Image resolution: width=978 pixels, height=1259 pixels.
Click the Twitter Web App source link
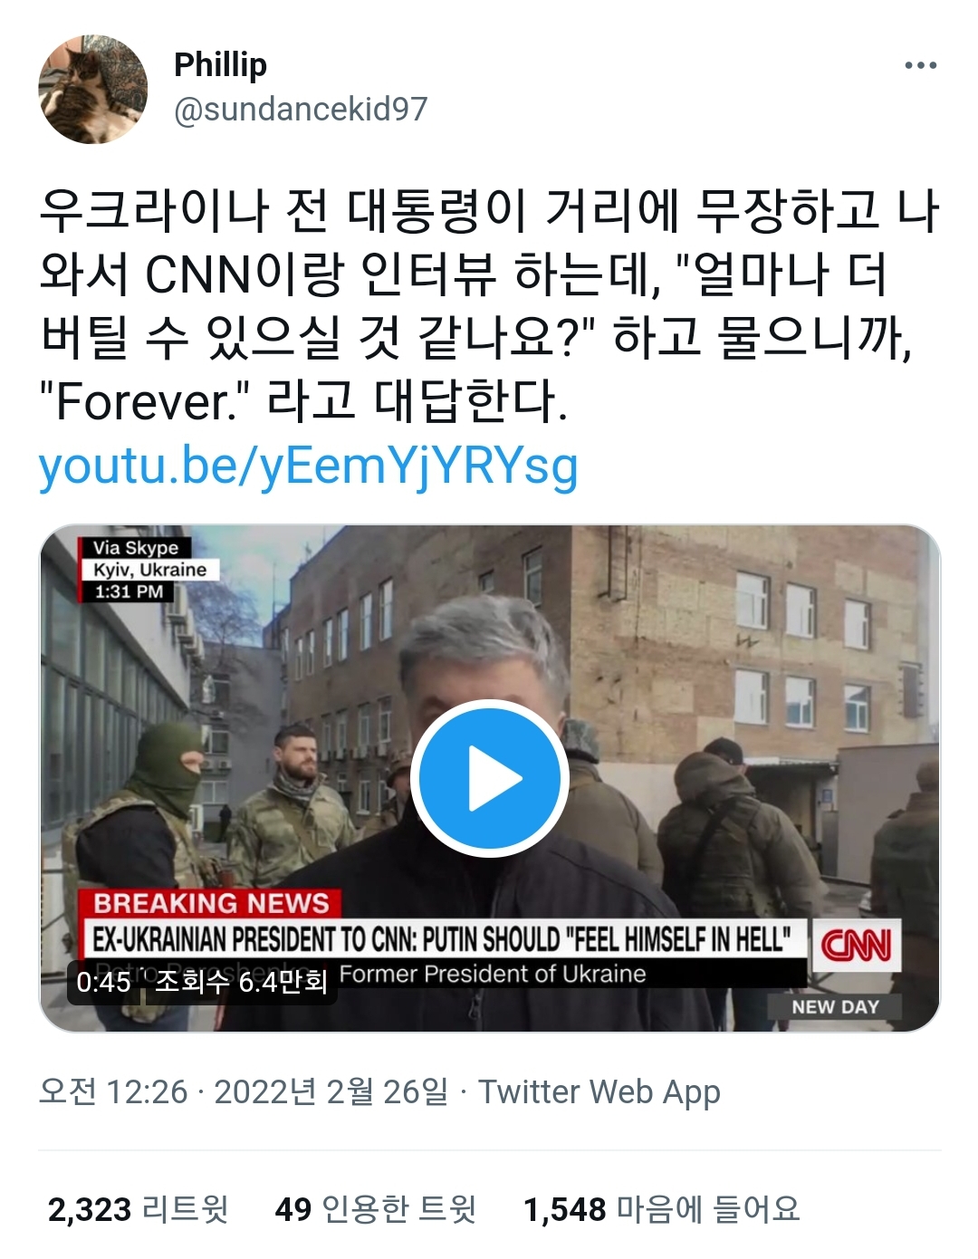click(x=599, y=1091)
